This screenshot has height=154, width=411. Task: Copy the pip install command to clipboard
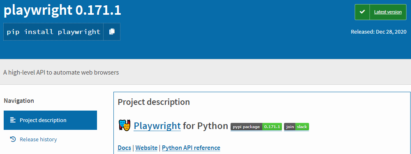click(x=112, y=32)
